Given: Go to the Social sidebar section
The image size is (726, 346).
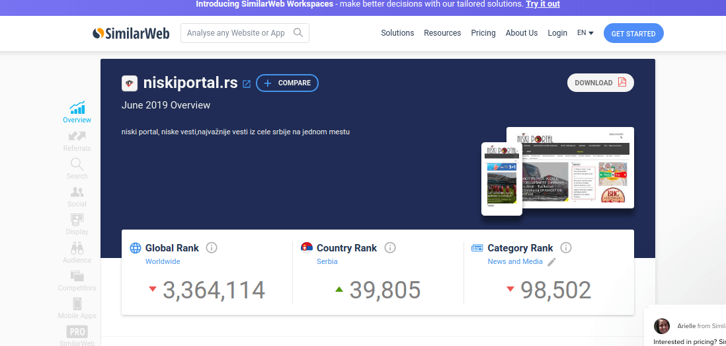Looking at the screenshot, I should (x=77, y=196).
